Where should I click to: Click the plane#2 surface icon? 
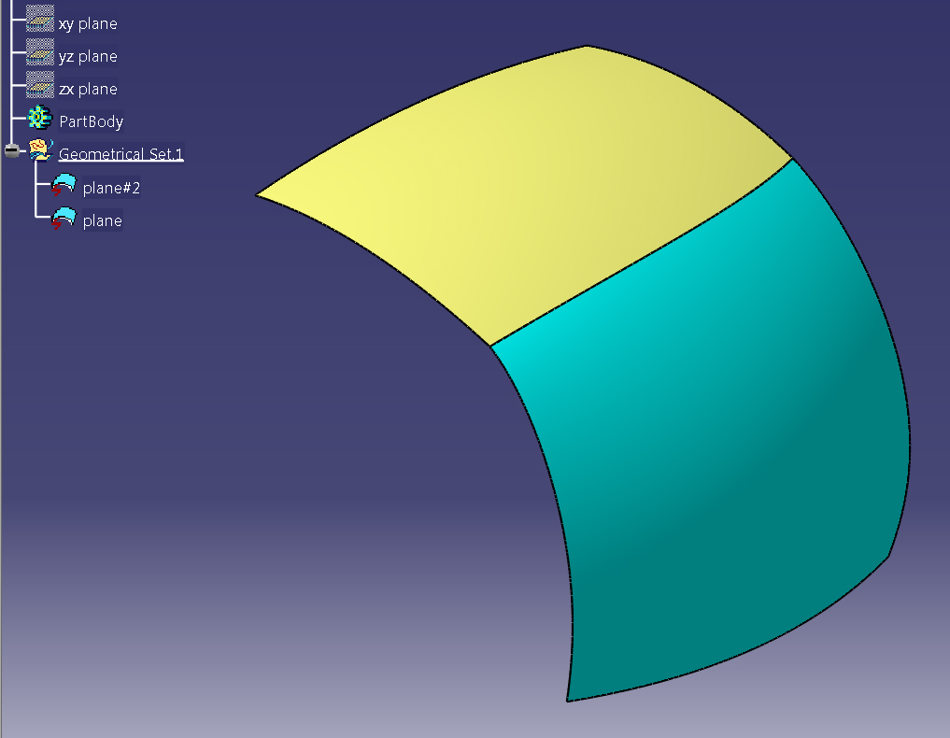click(64, 187)
